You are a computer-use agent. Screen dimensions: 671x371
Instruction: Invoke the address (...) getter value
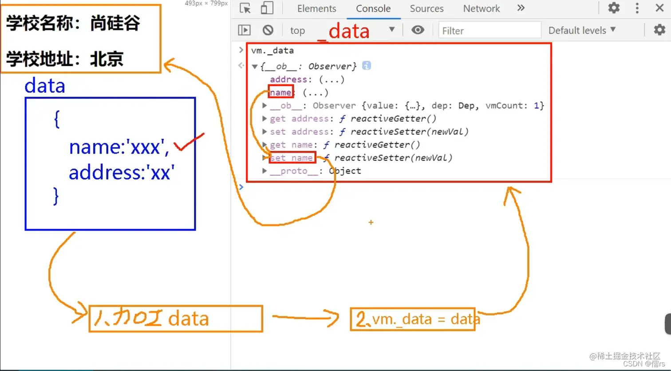coord(332,80)
